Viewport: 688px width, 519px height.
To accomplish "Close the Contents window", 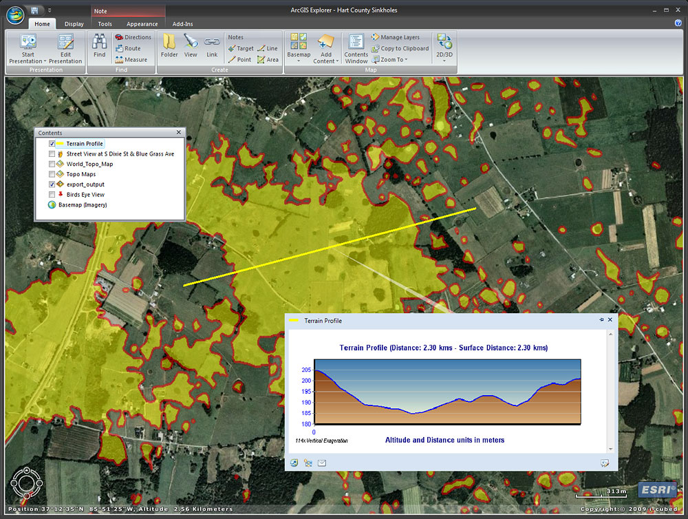I will coord(179,132).
